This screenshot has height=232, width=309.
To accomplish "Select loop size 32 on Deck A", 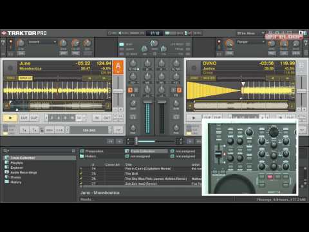I will [79, 118].
